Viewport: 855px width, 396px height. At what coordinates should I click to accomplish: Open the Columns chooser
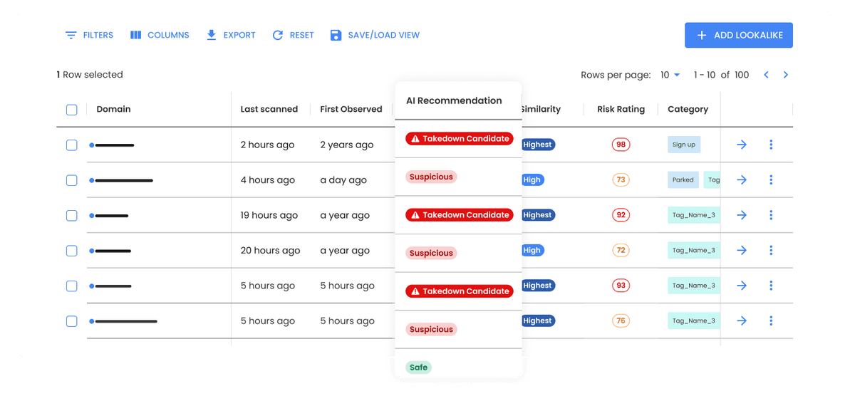[160, 35]
